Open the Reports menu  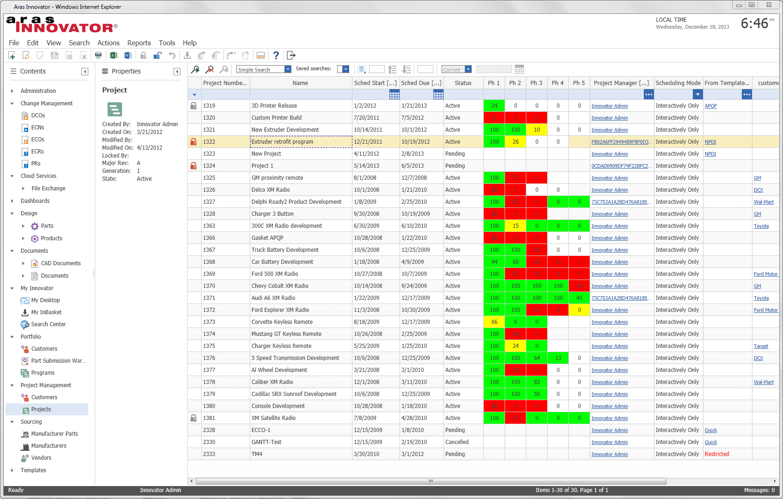pyautogui.click(x=139, y=43)
